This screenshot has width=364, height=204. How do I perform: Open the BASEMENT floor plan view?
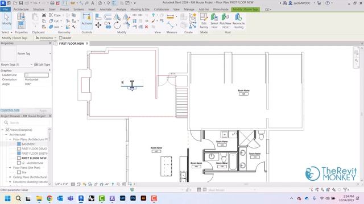[28, 144]
